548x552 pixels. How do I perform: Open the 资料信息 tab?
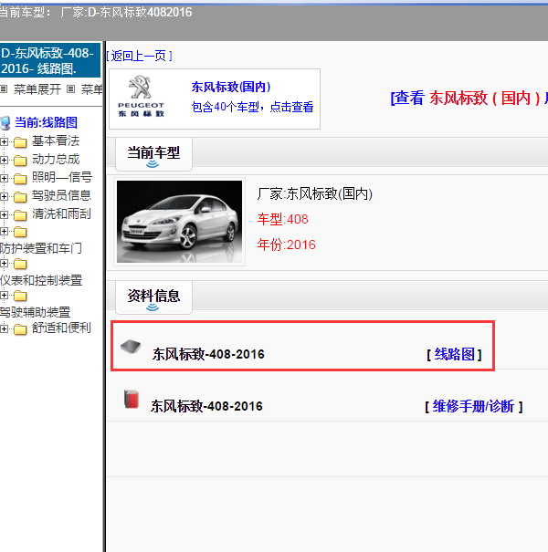tap(153, 297)
